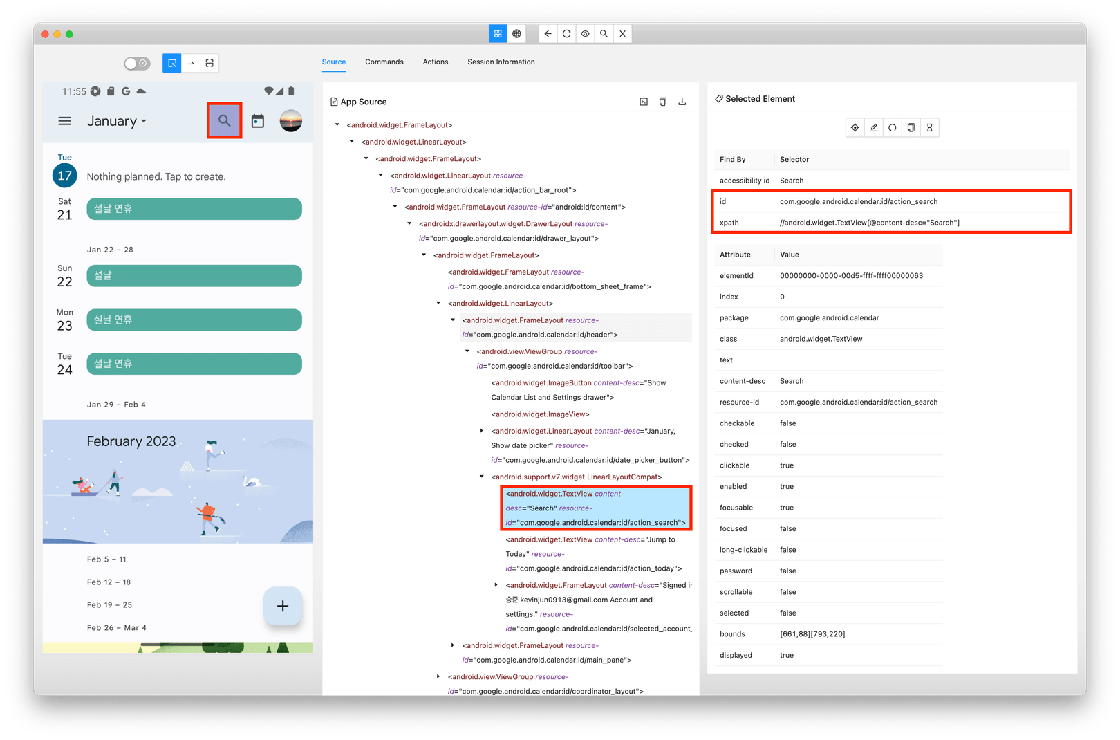Open hamburger menu in calendar app
Viewport: 1120px width, 740px height.
click(x=65, y=121)
